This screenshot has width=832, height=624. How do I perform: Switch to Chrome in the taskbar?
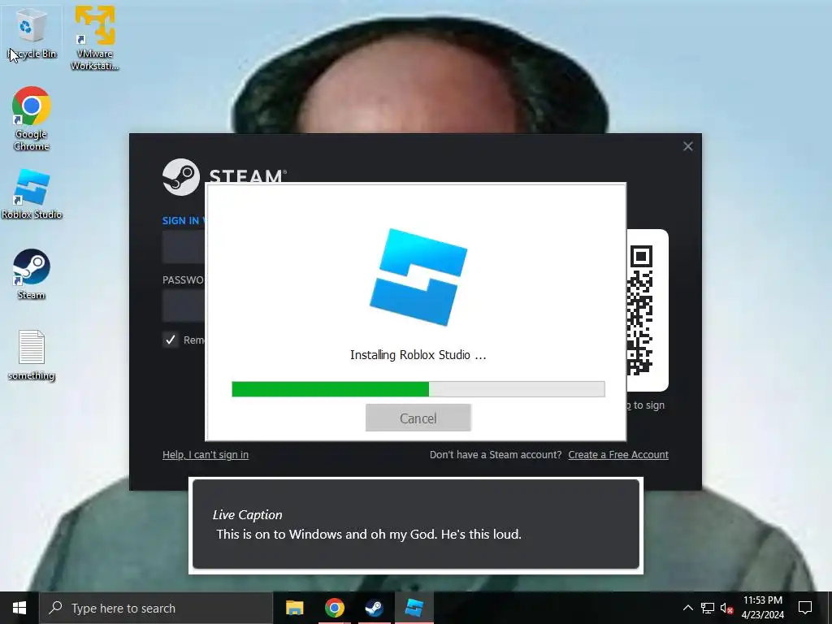click(x=334, y=608)
